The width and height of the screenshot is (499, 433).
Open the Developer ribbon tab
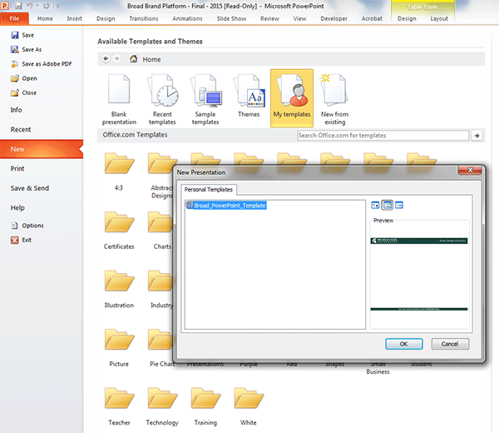(333, 19)
